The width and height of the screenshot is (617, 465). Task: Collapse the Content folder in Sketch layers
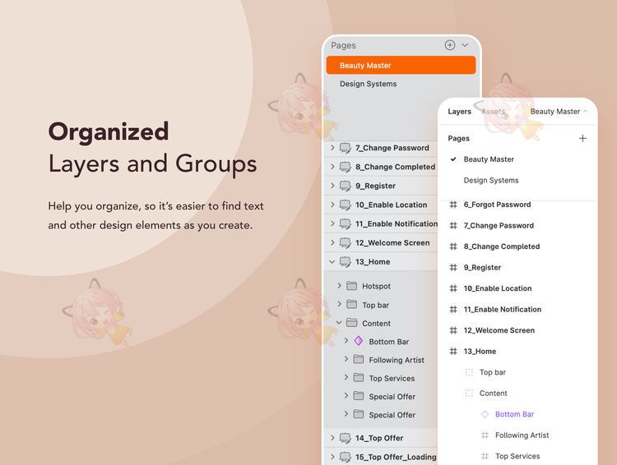[339, 323]
